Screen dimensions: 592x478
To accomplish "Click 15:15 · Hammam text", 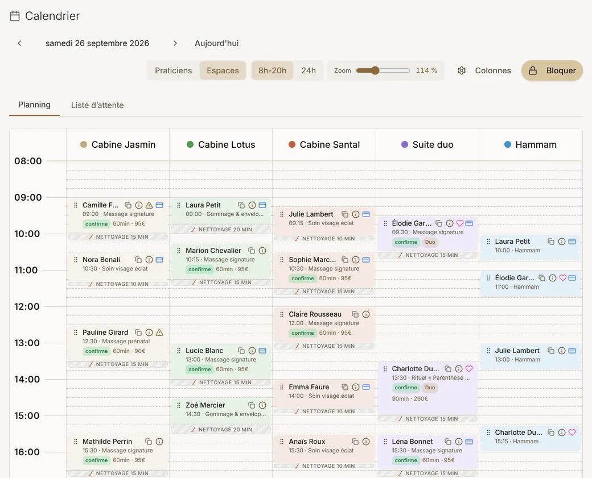I will point(517,442).
